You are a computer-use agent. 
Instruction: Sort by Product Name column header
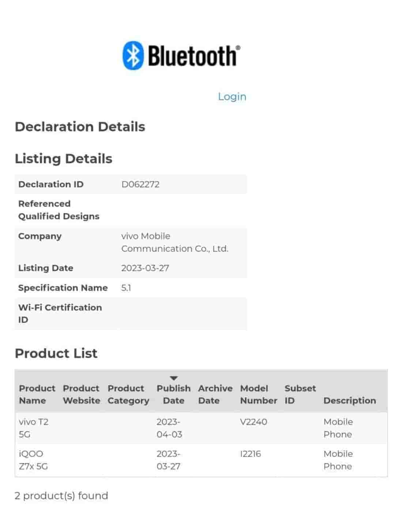tap(37, 394)
